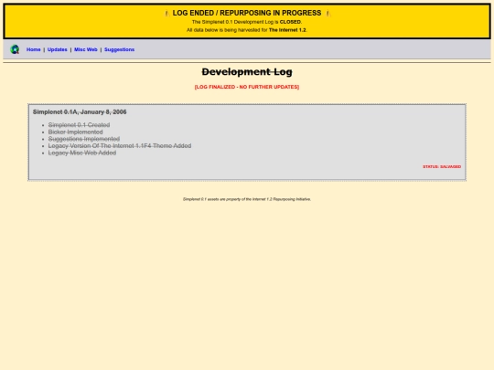Click the red 'STATUS: SALVAGED' label
The image size is (494, 370).
[x=442, y=166]
